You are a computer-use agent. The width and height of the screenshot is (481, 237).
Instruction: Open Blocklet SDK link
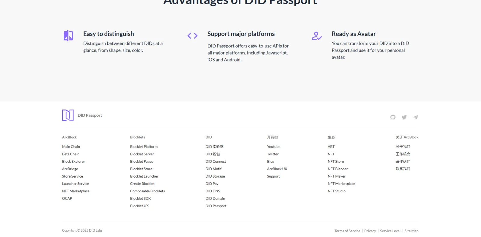pos(140,199)
